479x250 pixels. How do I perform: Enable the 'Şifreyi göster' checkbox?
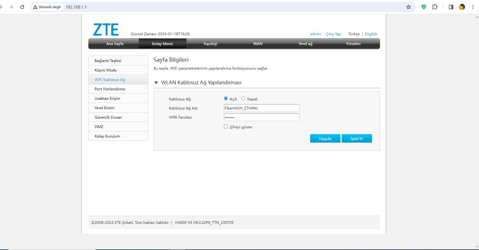click(x=226, y=127)
